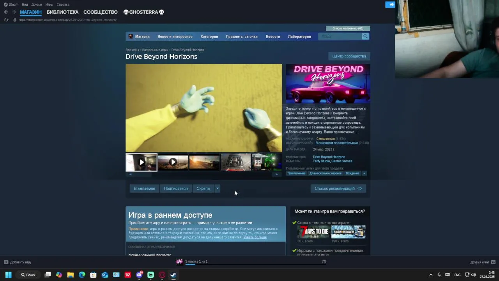Click the plus button after the Вождение tag
The height and width of the screenshot is (281, 499).
(364, 173)
